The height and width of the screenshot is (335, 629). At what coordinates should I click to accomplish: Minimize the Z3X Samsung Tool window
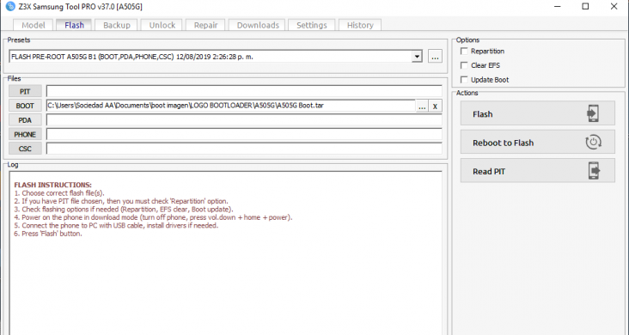click(557, 6)
